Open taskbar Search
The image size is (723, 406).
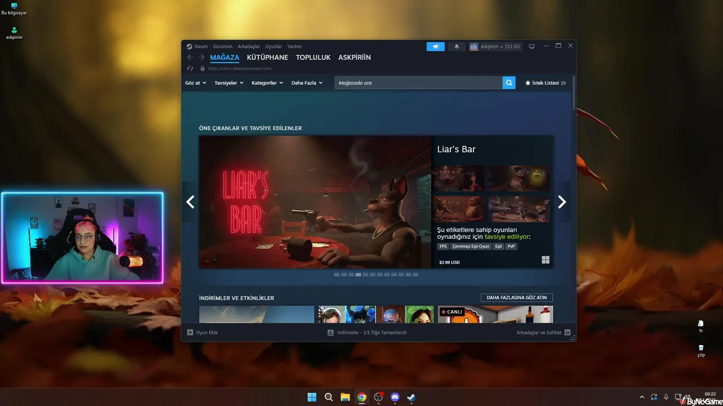click(x=329, y=397)
